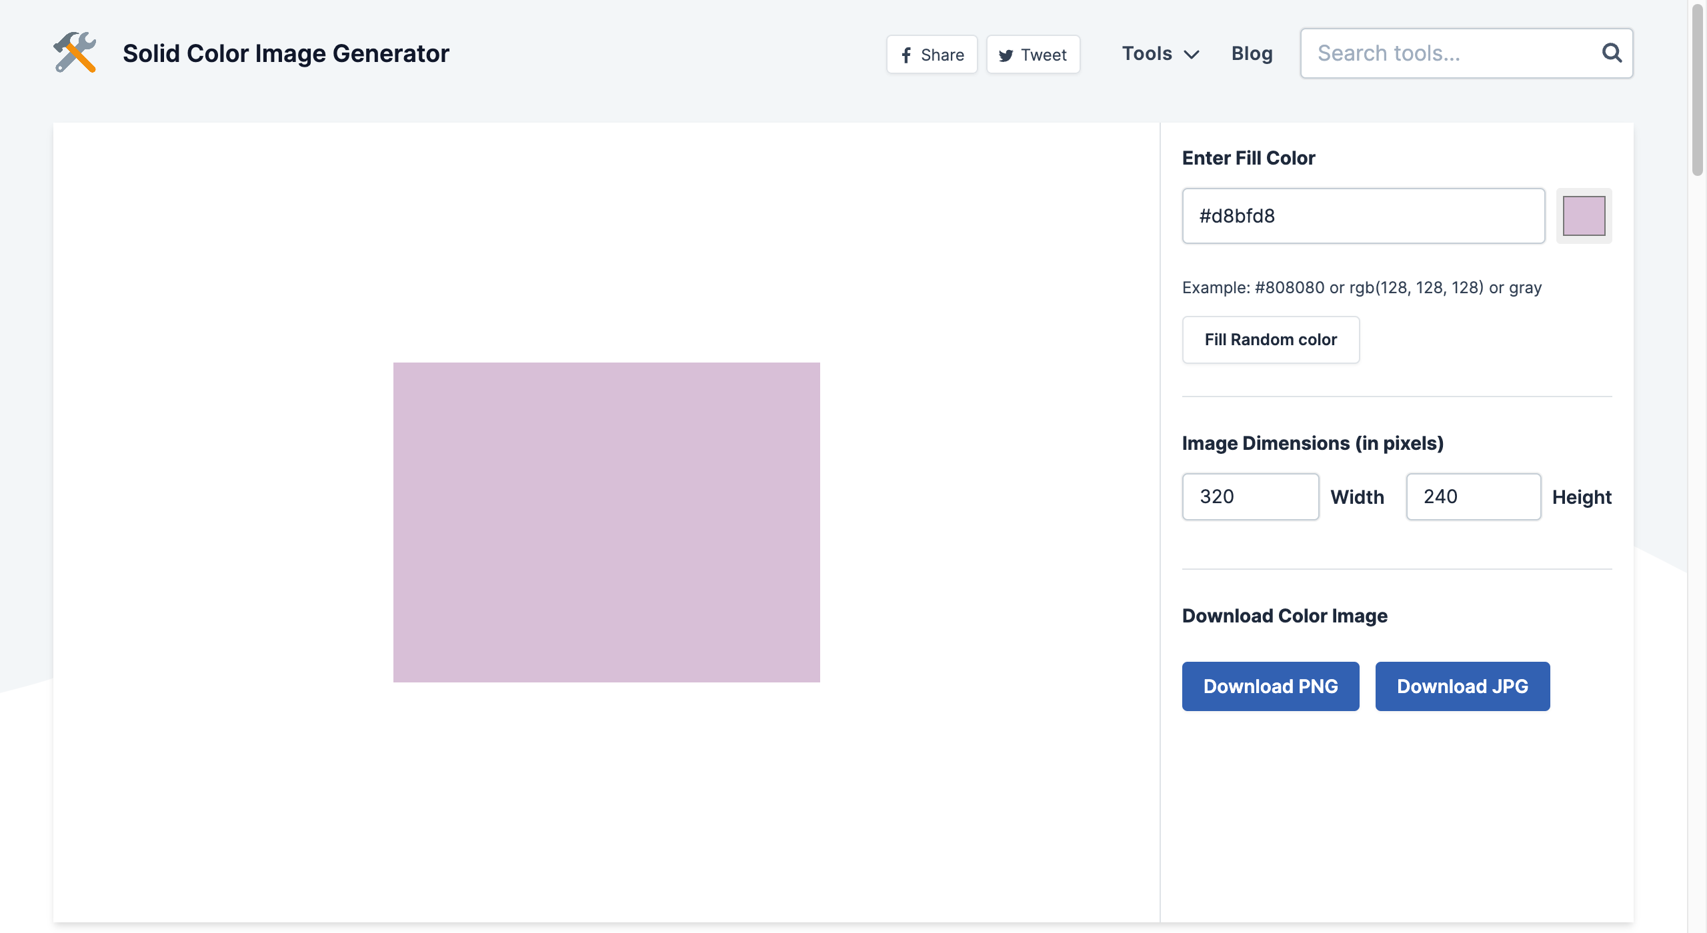Click the hammer and wrench logo icon
This screenshot has width=1707, height=933.
(x=75, y=53)
